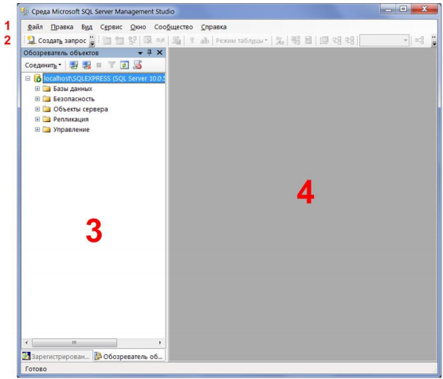Image resolution: width=443 pixels, height=379 pixels.
Task: Click the application icon in the title bar
Action: click(x=25, y=12)
